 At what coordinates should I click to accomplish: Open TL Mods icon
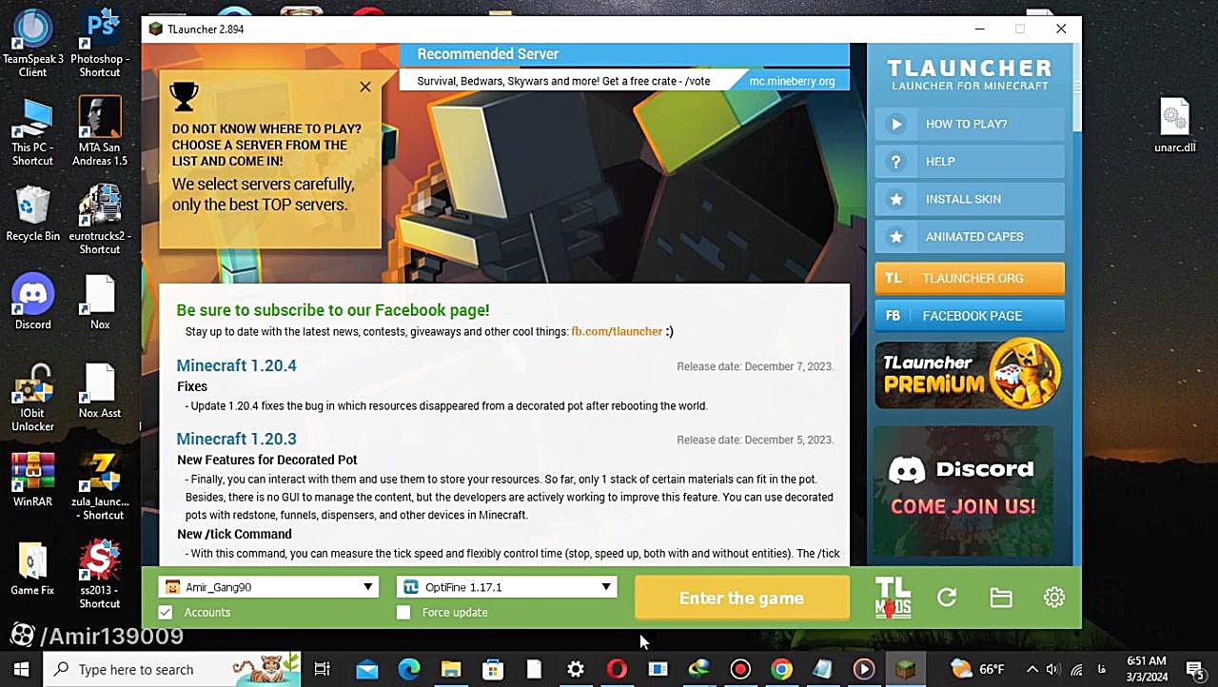[893, 598]
